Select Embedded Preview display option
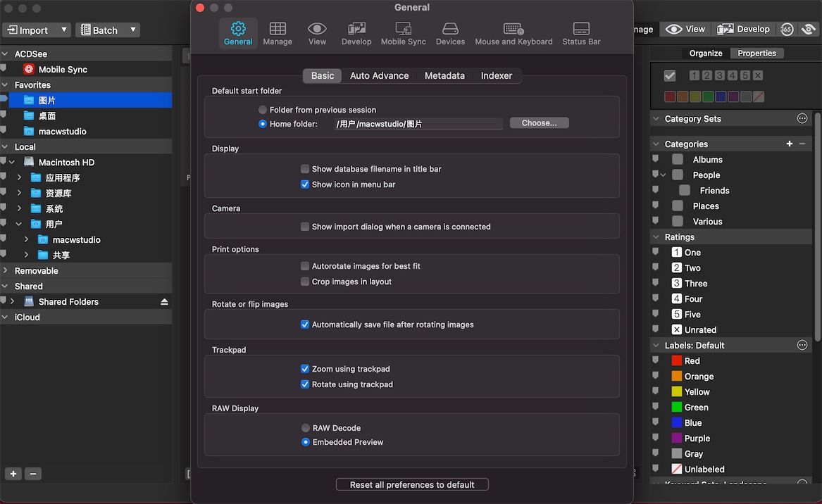The width and height of the screenshot is (822, 504). coord(305,442)
